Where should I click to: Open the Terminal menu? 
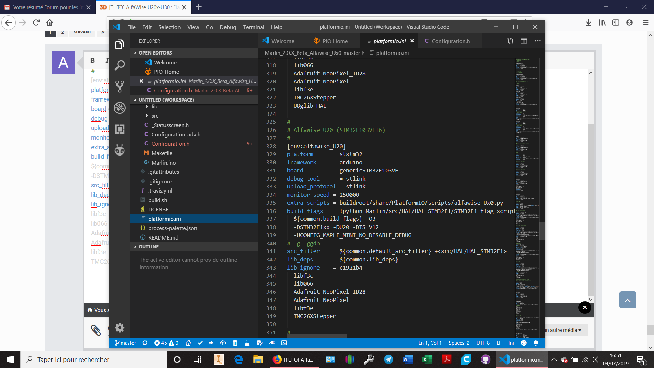point(253,27)
